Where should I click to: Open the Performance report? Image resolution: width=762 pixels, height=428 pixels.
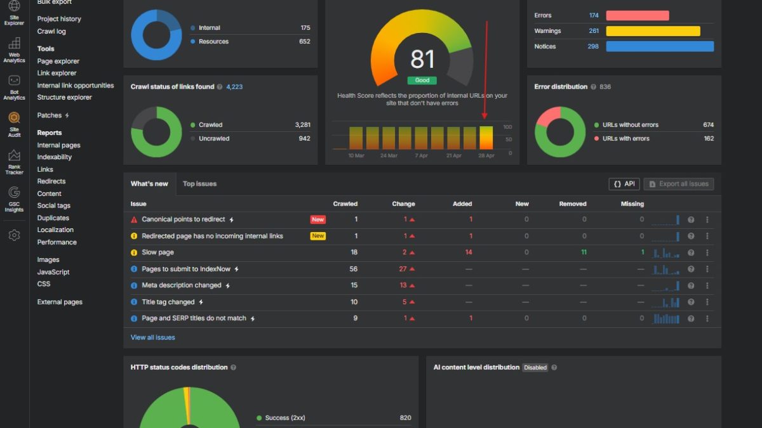coord(57,242)
